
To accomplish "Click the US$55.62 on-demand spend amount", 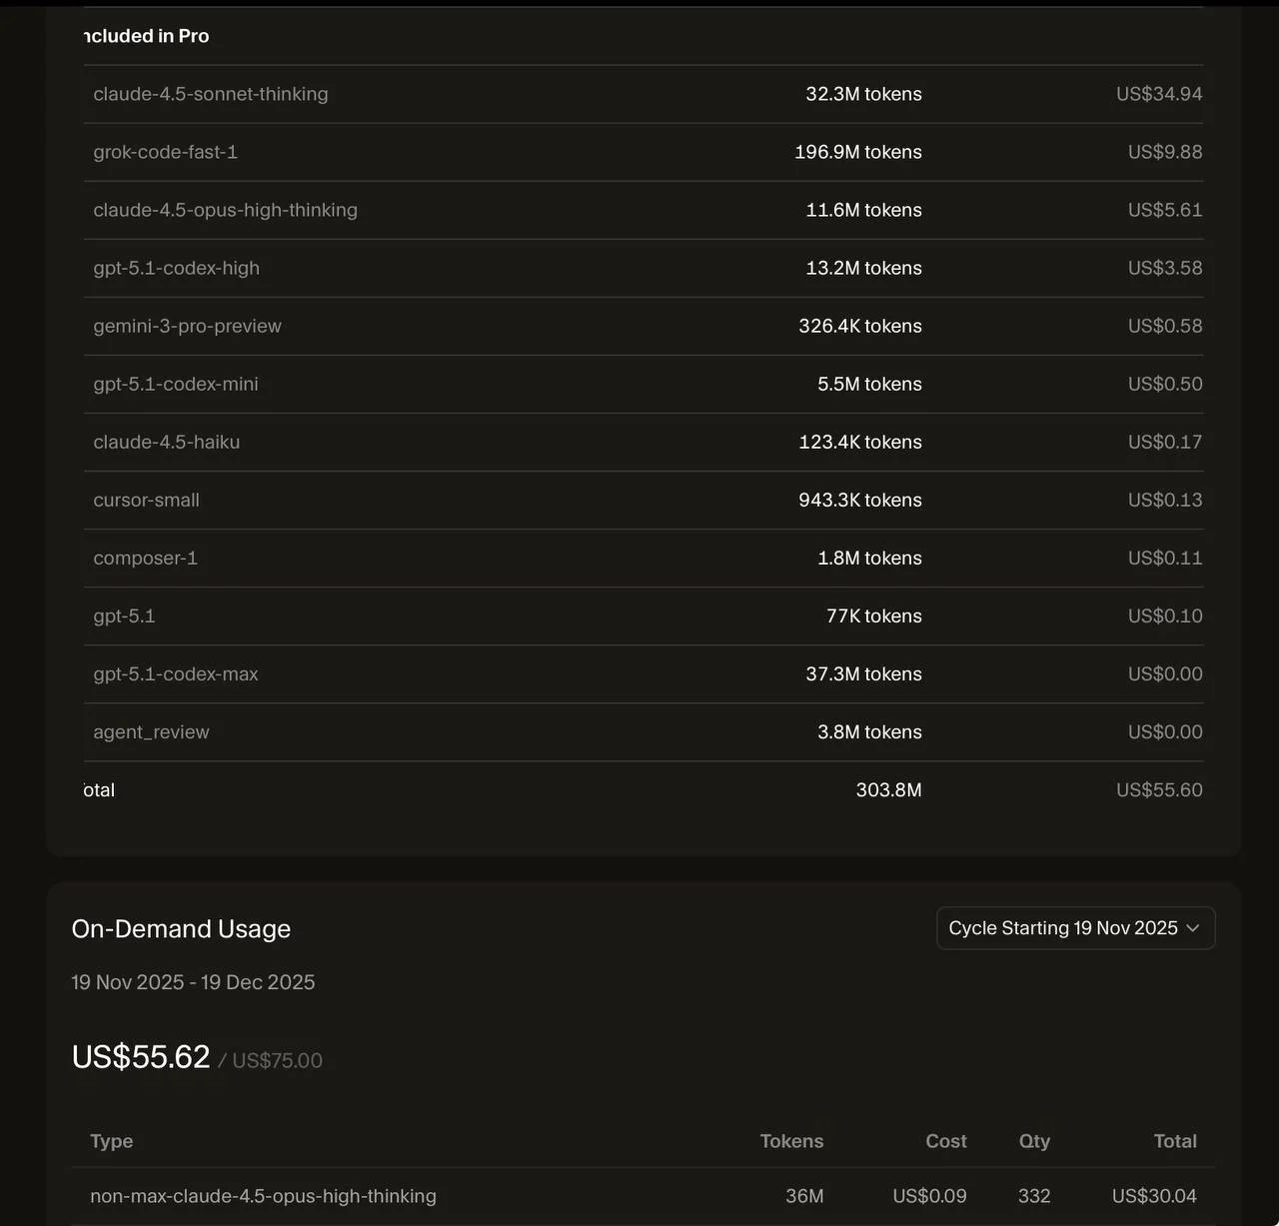I will tap(141, 1057).
